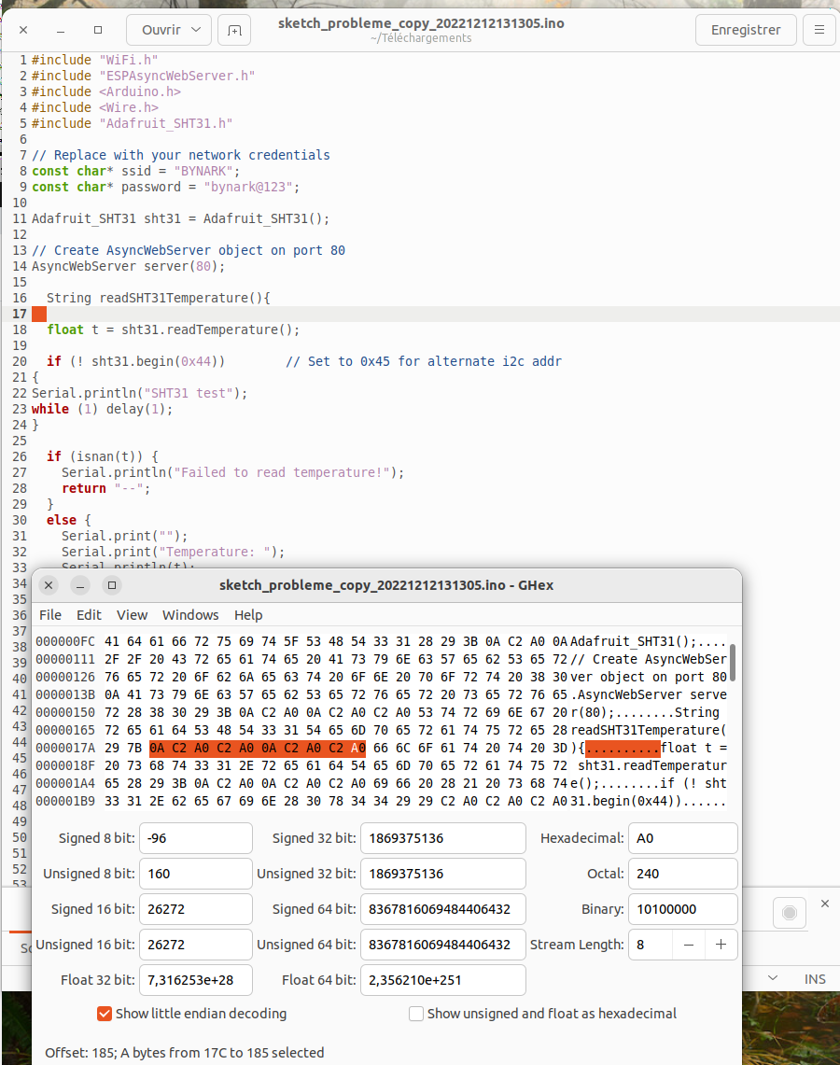Decrease stream length with minus button
Screen dimensions: 840x1065
(689, 944)
